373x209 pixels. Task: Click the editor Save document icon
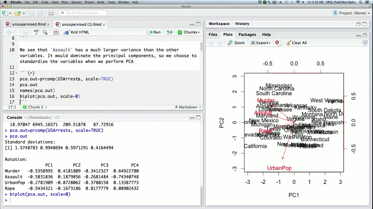click(25, 32)
